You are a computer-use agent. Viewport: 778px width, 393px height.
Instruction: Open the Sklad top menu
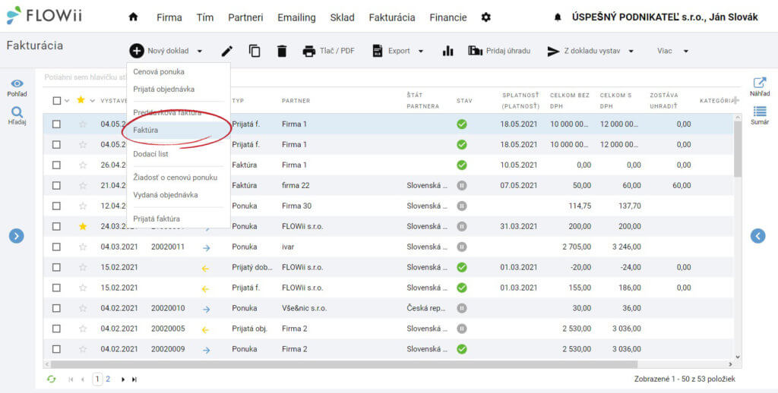(x=343, y=17)
